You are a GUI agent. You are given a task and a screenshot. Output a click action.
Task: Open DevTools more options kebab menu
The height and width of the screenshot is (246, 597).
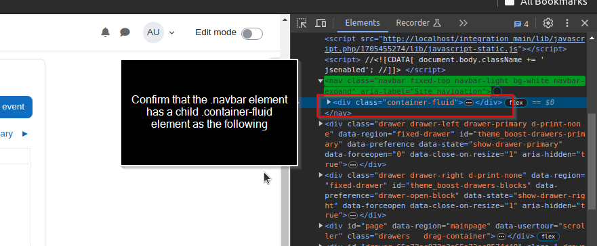567,23
